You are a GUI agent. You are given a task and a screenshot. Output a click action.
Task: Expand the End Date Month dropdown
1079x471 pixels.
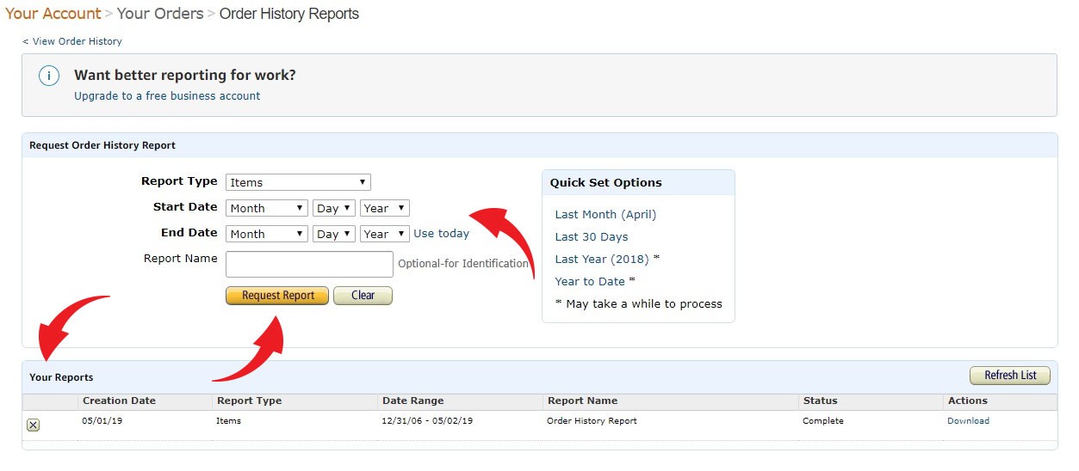click(266, 234)
